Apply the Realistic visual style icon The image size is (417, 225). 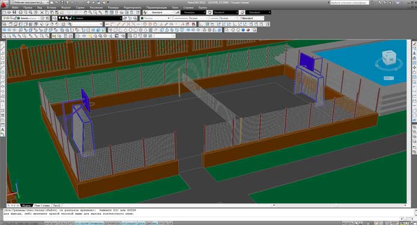[x=244, y=30]
